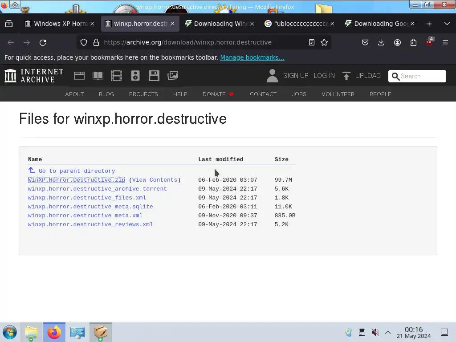456x342 pixels.
Task: Open the PEOPLE menu item
Action: [380, 94]
